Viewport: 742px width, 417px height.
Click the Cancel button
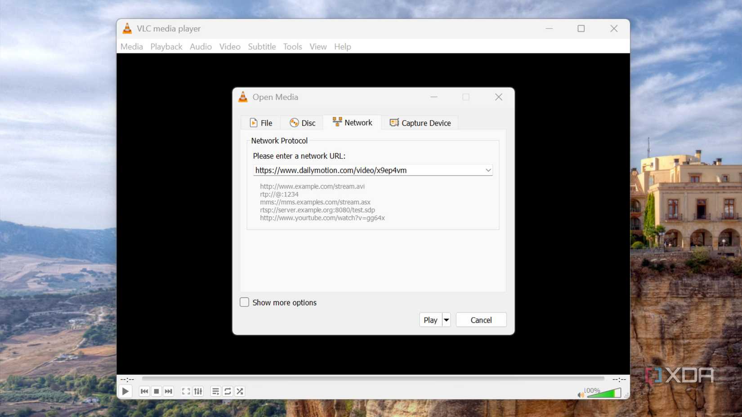(x=481, y=319)
